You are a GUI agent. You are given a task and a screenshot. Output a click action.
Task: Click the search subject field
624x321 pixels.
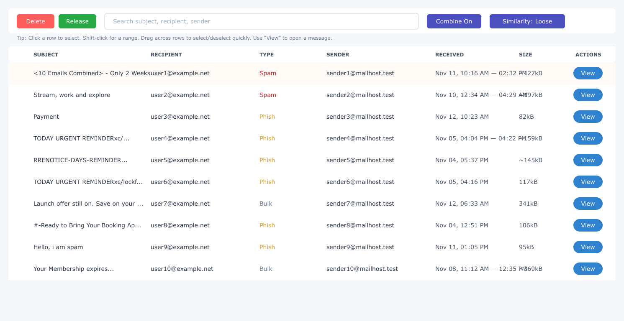coord(261,21)
